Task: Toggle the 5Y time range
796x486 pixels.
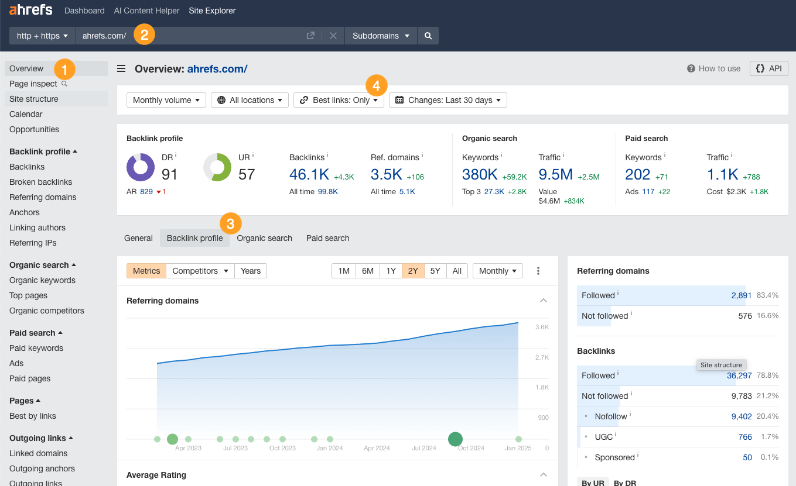Action: click(x=435, y=270)
